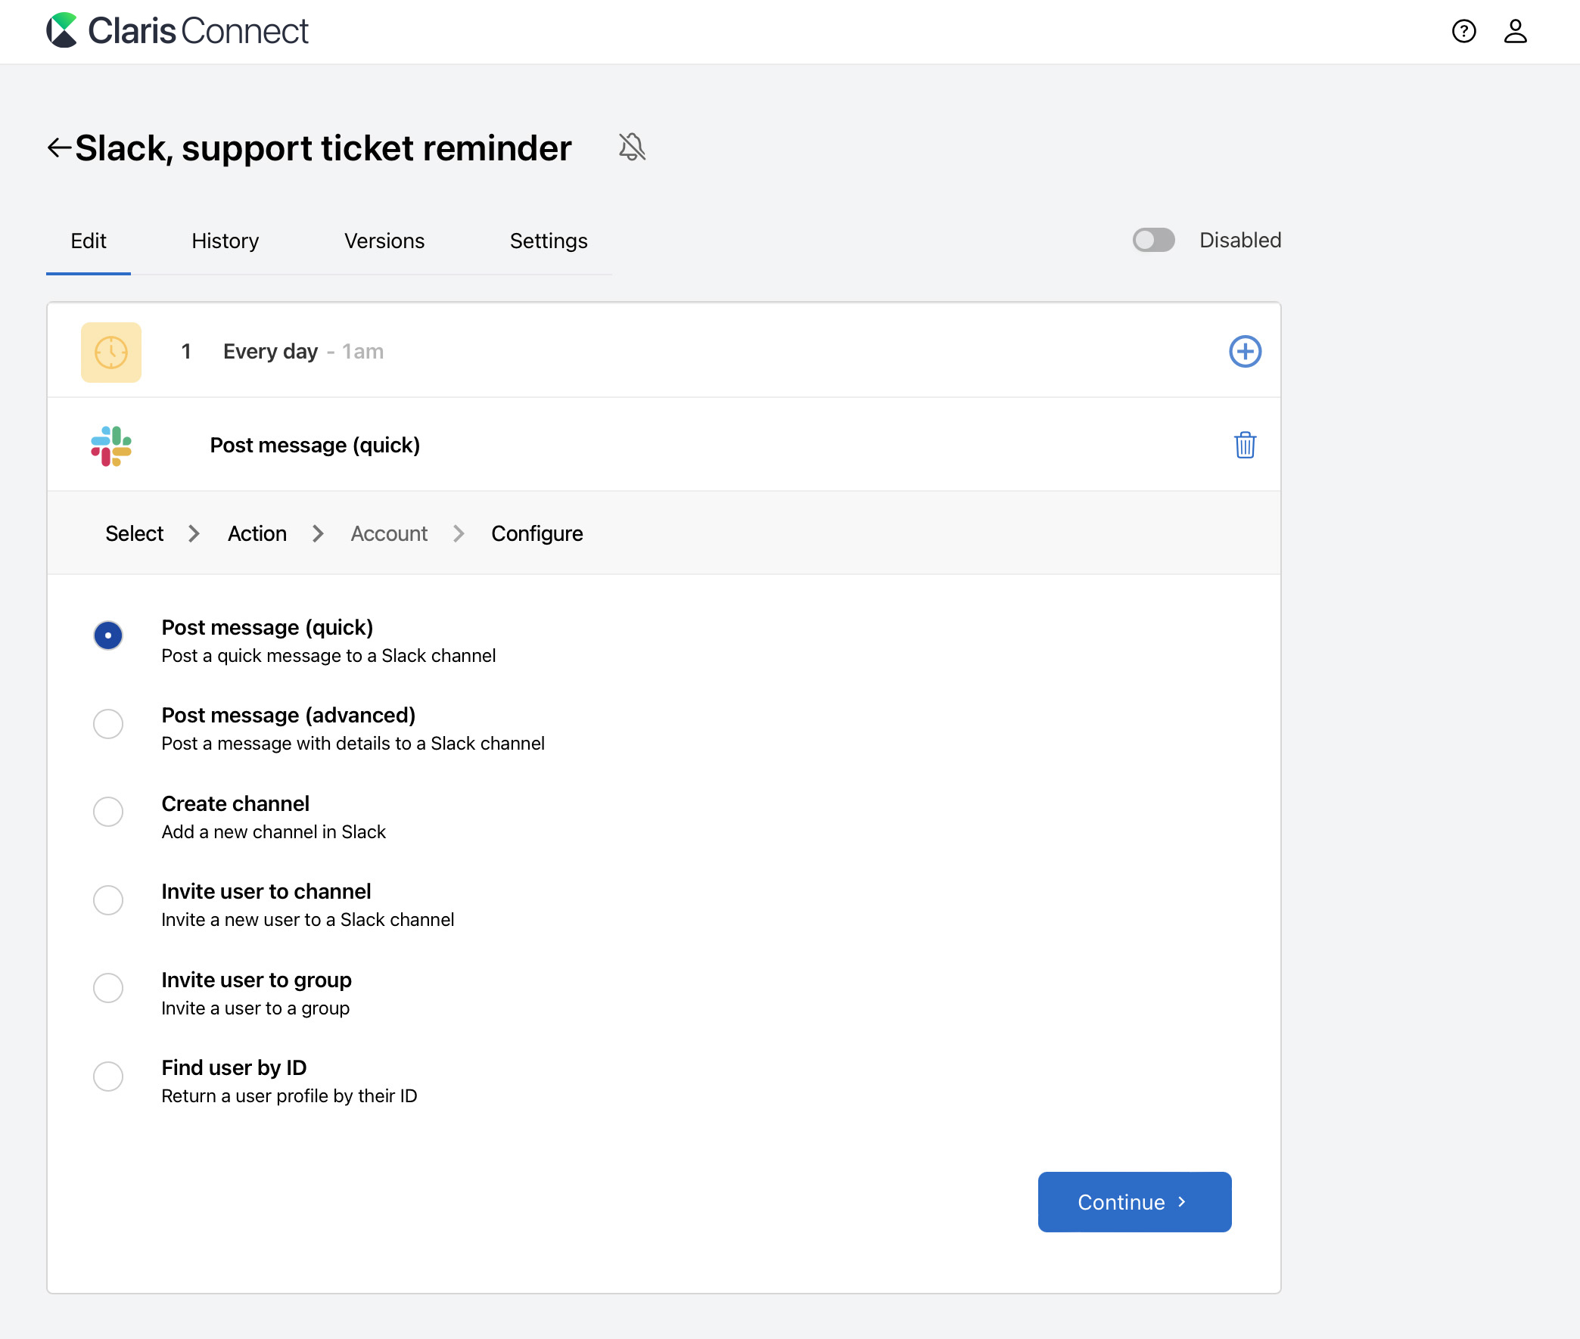Add a step with plus icon
This screenshot has height=1339, width=1580.
[x=1245, y=352]
